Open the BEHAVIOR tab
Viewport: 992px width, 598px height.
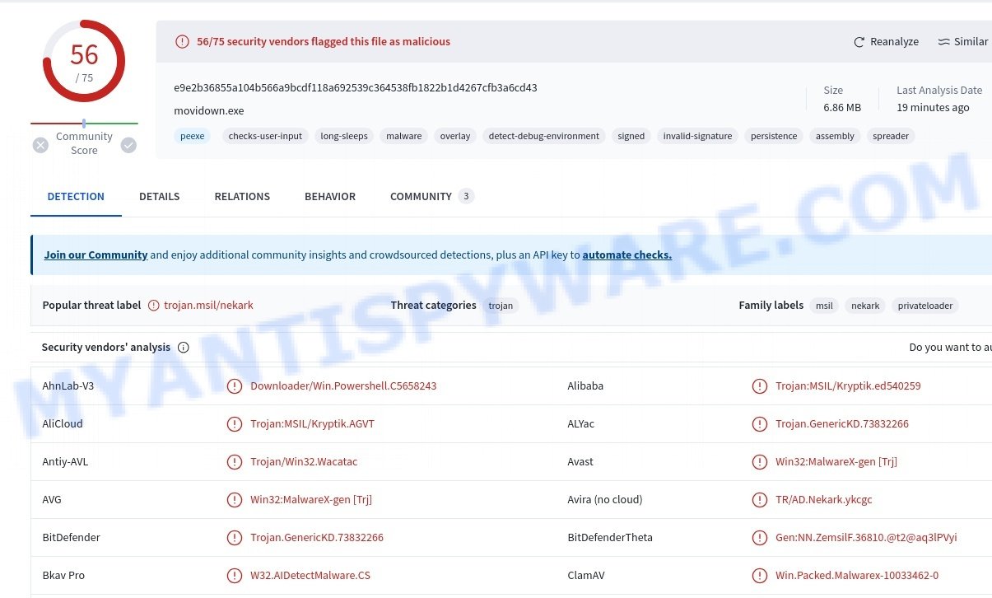330,197
